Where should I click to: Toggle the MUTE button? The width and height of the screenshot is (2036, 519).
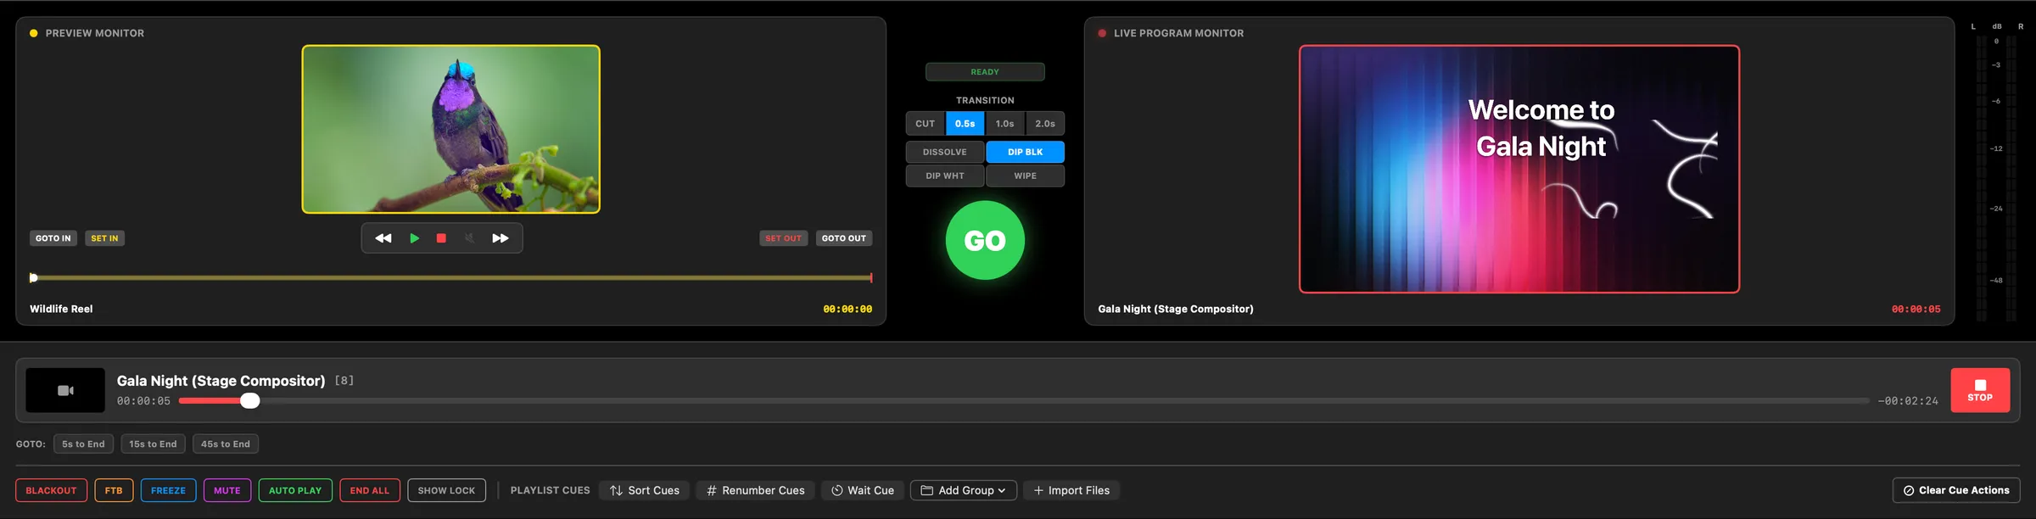pos(227,490)
